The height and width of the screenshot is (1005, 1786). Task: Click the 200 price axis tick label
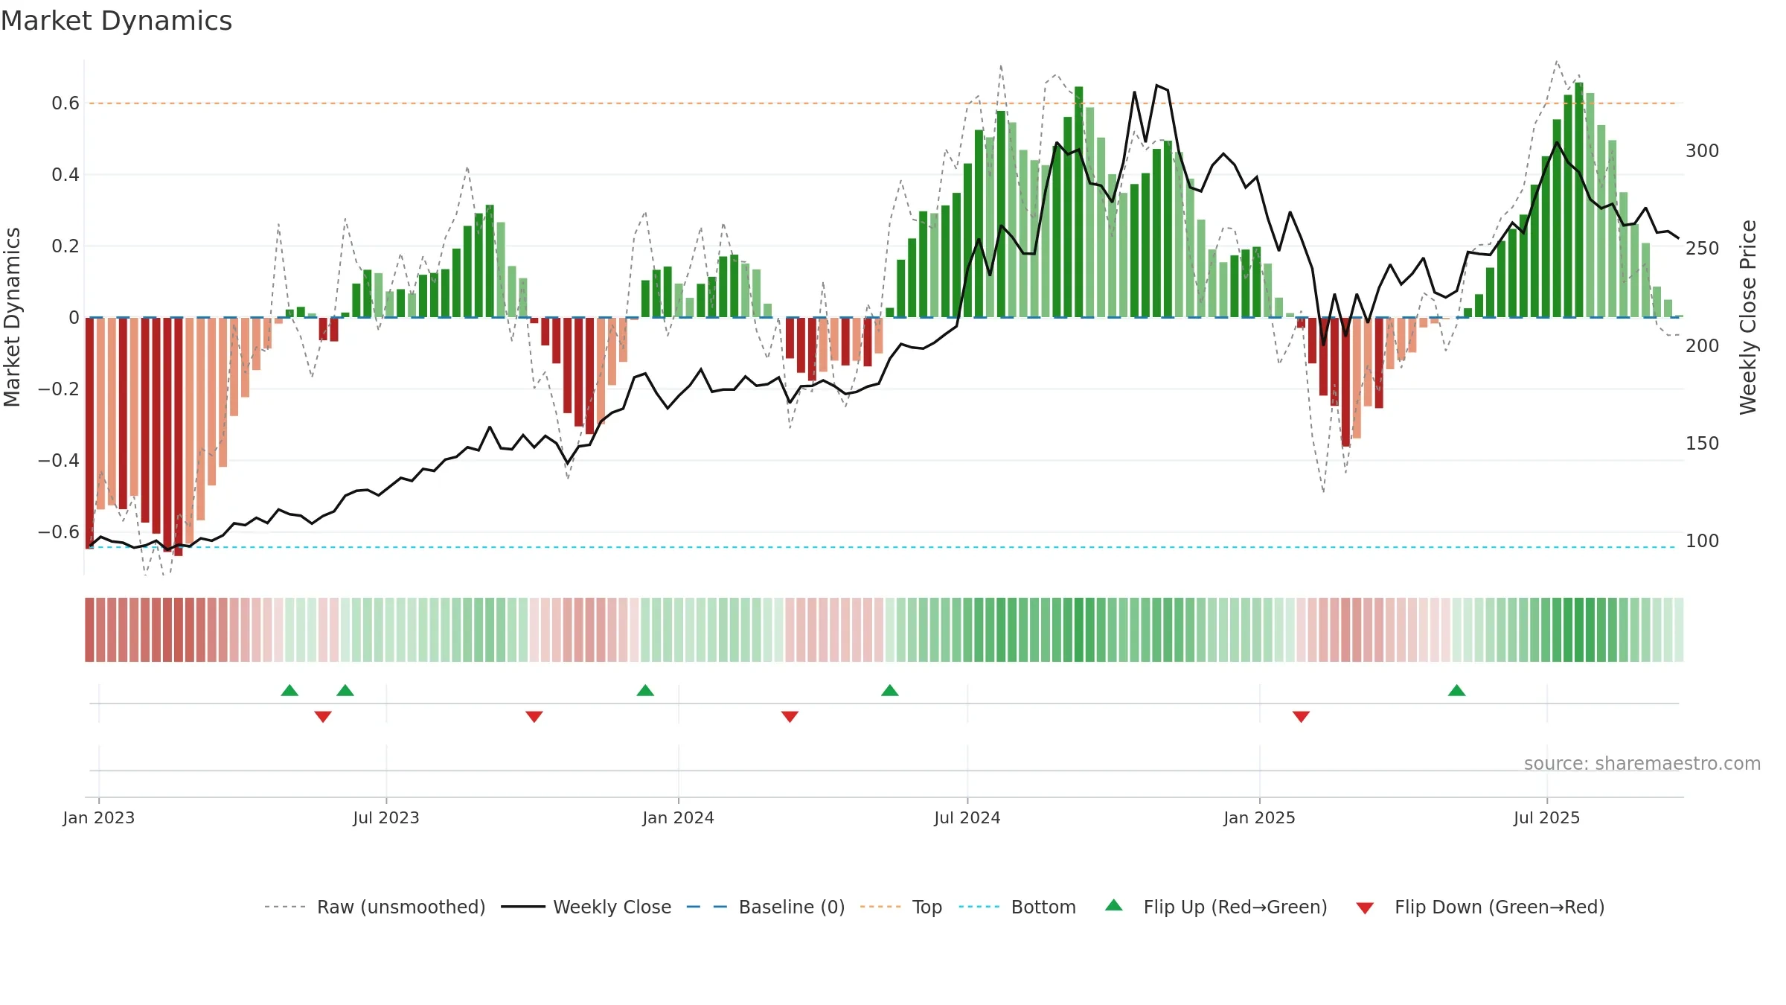pyautogui.click(x=1703, y=346)
